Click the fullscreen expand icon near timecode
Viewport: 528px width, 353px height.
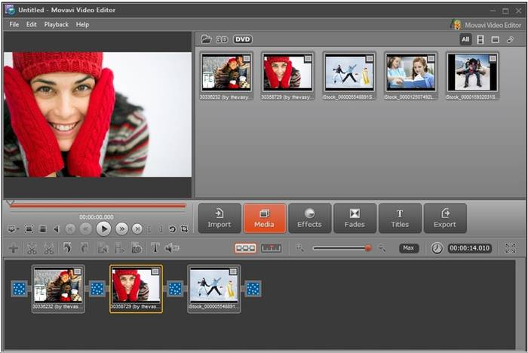coord(511,248)
